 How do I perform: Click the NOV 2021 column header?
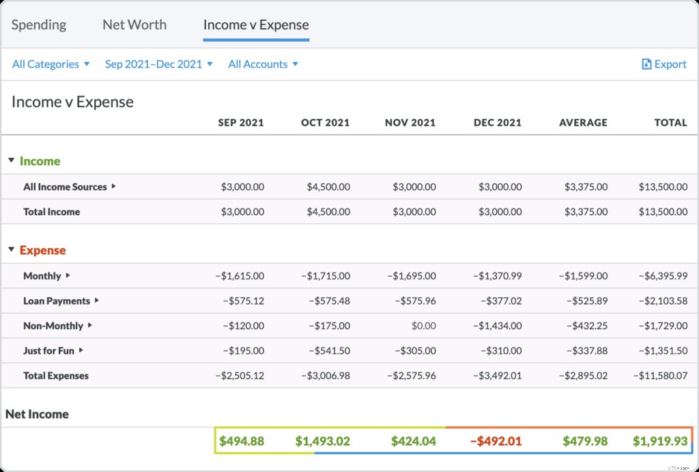point(410,122)
